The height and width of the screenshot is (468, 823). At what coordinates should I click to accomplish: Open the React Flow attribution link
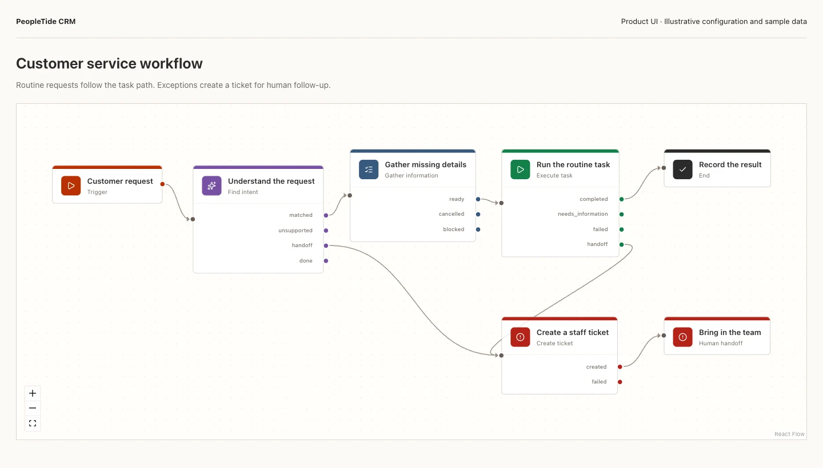(x=789, y=434)
